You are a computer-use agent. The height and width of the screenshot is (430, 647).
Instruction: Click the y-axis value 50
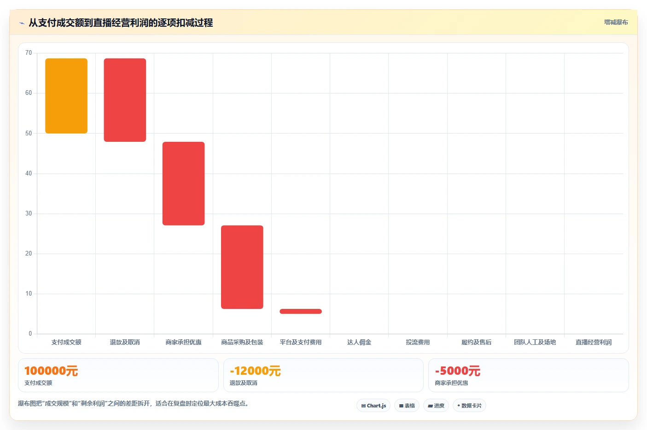[29, 134]
